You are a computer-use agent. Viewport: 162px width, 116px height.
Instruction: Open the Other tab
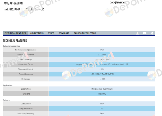[x=51, y=33]
